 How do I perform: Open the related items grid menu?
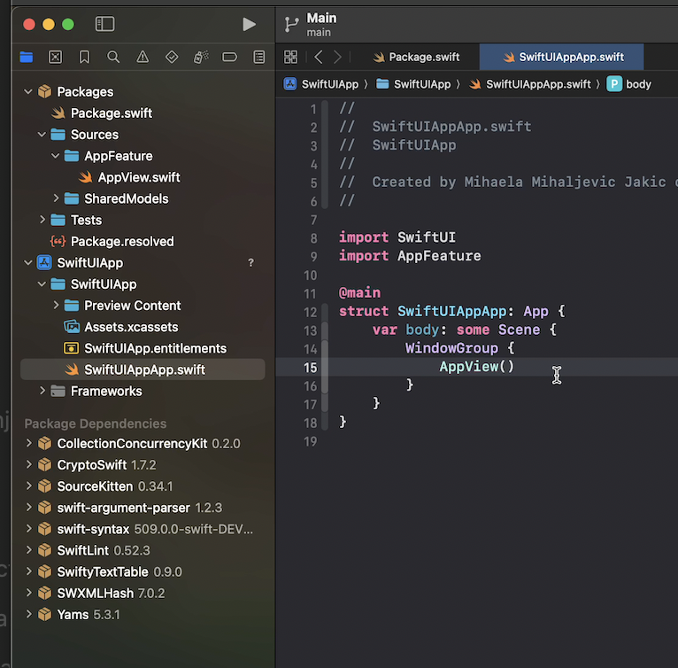click(290, 57)
